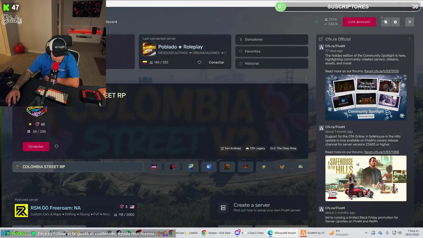Open Discord chat window from taskbar
The width and height of the screenshot is (423, 238).
249,233
